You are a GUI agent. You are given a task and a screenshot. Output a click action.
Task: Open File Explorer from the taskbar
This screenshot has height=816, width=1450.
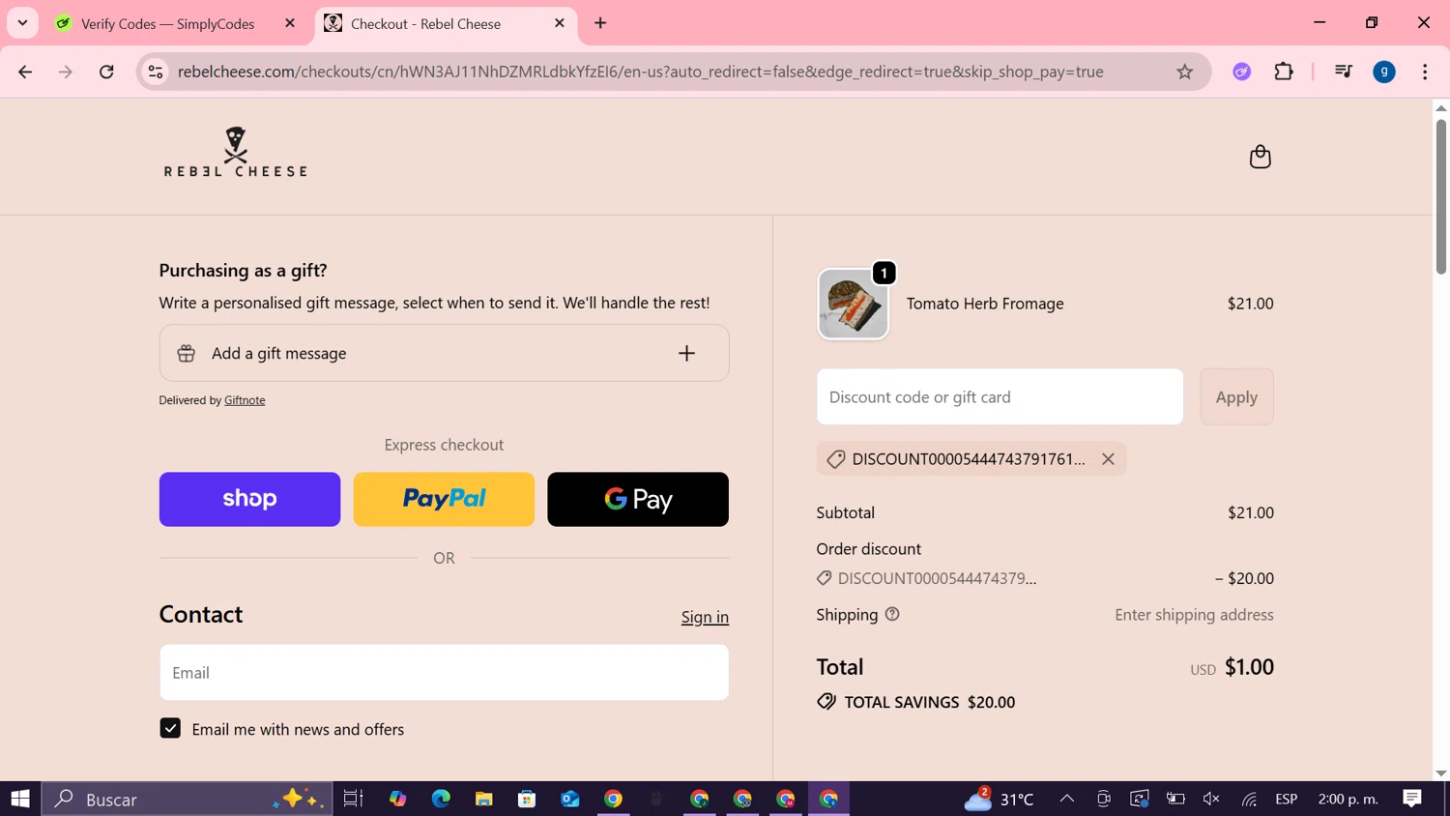(483, 799)
